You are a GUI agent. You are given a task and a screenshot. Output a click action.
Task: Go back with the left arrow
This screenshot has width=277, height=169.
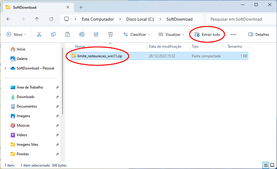click(x=8, y=19)
